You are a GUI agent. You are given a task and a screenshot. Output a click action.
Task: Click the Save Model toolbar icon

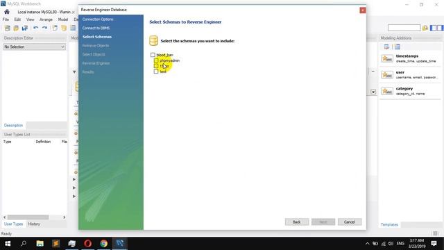[x=25, y=28]
